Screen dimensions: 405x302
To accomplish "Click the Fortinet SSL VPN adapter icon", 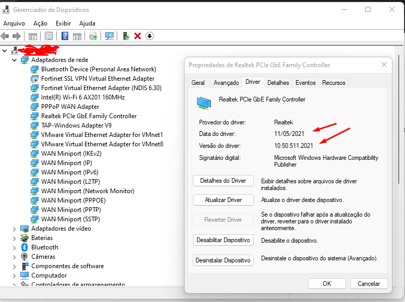I will [34, 79].
